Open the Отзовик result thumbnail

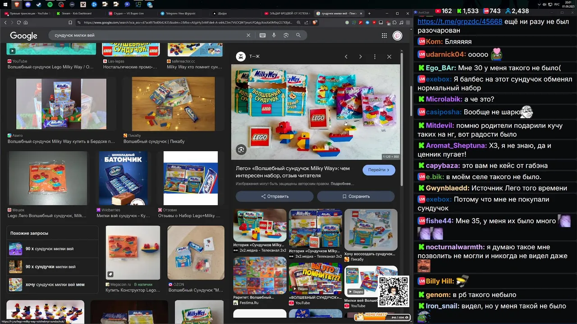click(190, 178)
